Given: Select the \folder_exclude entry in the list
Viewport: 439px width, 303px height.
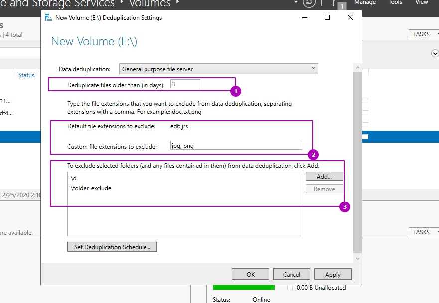Looking at the screenshot, I should click(x=91, y=188).
